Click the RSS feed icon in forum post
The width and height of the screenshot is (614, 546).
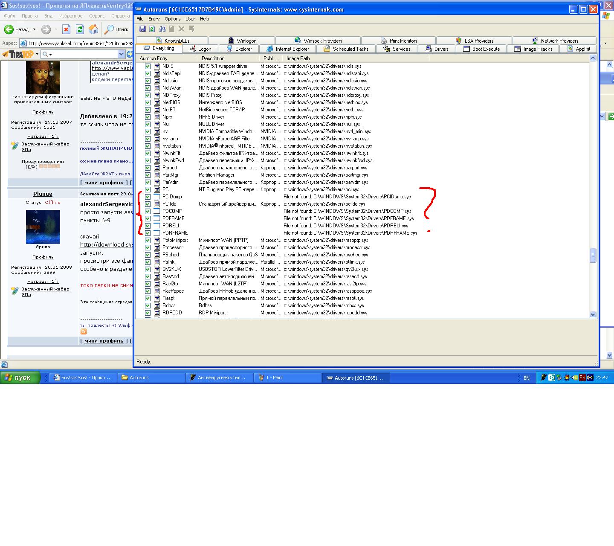84,331
